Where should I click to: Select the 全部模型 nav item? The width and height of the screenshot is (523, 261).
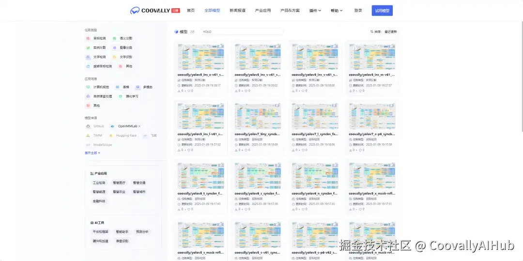point(212,11)
